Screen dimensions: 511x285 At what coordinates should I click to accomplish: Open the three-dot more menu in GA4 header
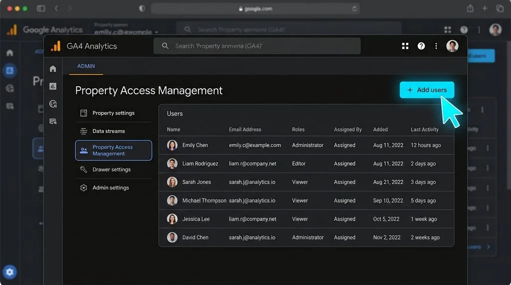[436, 46]
